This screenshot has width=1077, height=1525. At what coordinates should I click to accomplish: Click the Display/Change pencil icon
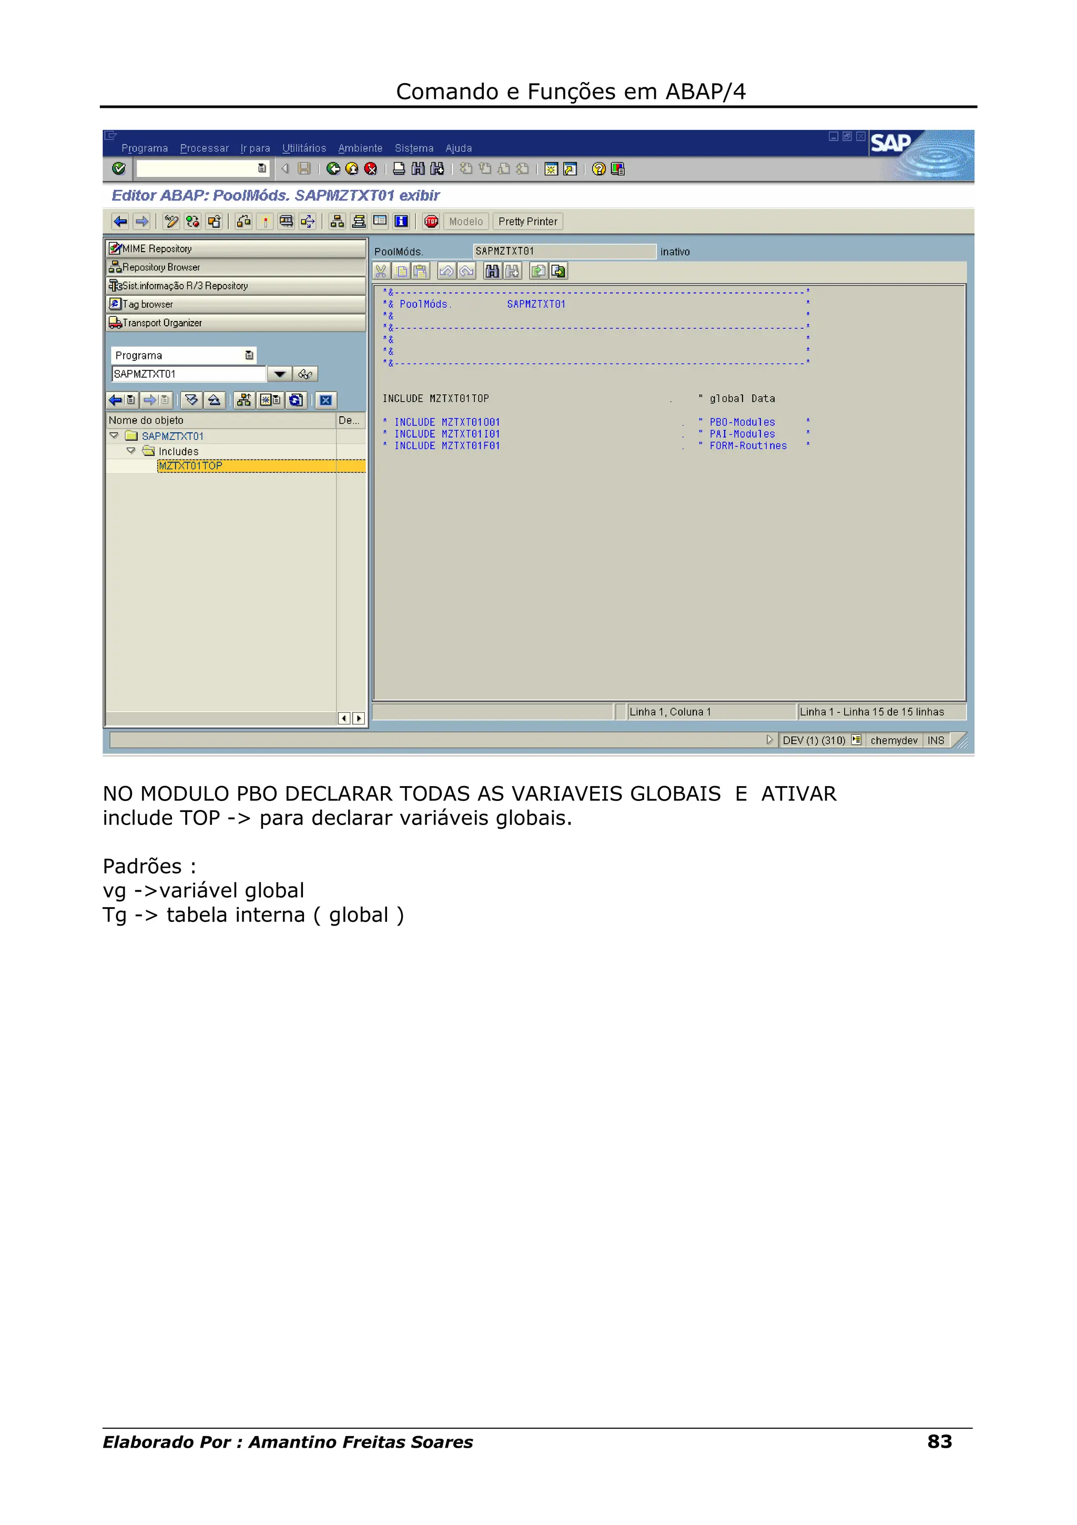pos(171,221)
